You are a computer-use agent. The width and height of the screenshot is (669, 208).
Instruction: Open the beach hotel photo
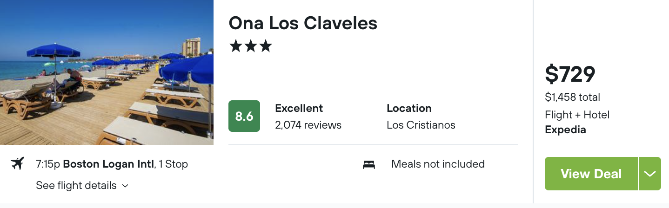pyautogui.click(x=107, y=72)
